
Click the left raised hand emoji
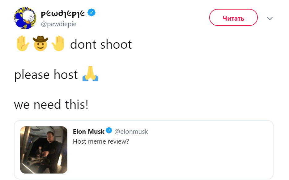pyautogui.click(x=23, y=43)
